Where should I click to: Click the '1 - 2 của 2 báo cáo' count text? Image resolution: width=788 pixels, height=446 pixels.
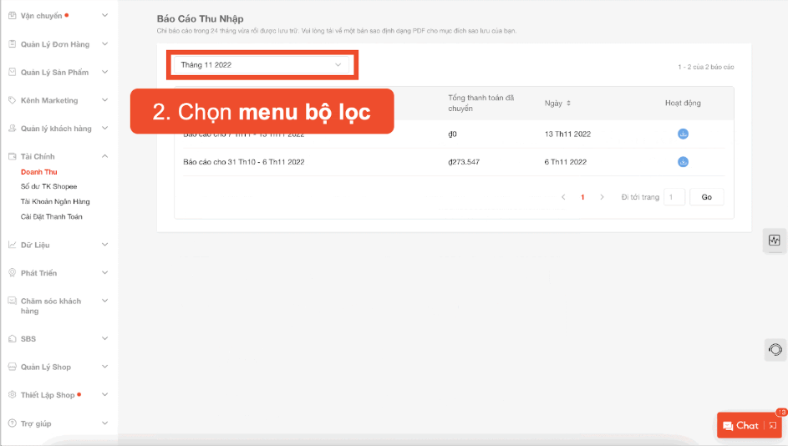(x=706, y=67)
